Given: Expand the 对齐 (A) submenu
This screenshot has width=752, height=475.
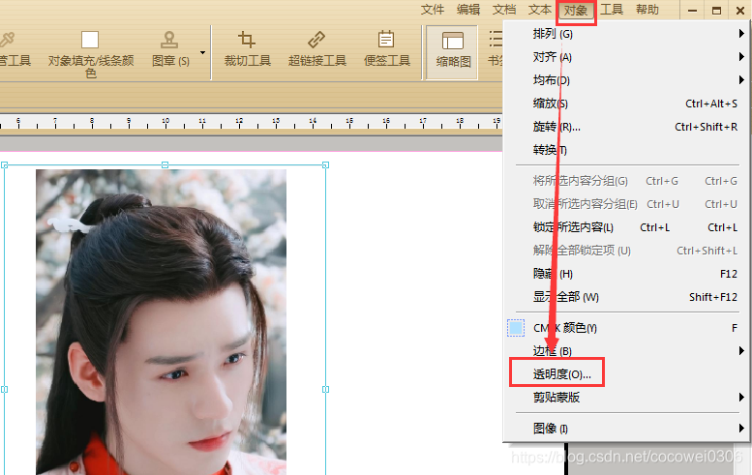Looking at the screenshot, I should click(x=626, y=57).
